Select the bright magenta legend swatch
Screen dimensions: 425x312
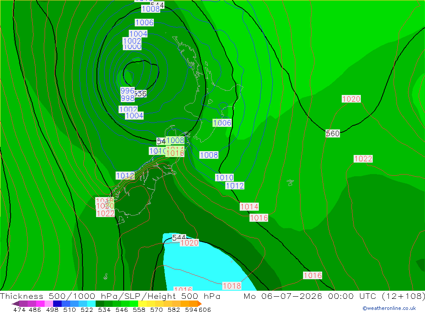40,303
